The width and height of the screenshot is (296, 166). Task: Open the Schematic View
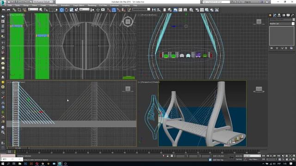tap(185, 10)
